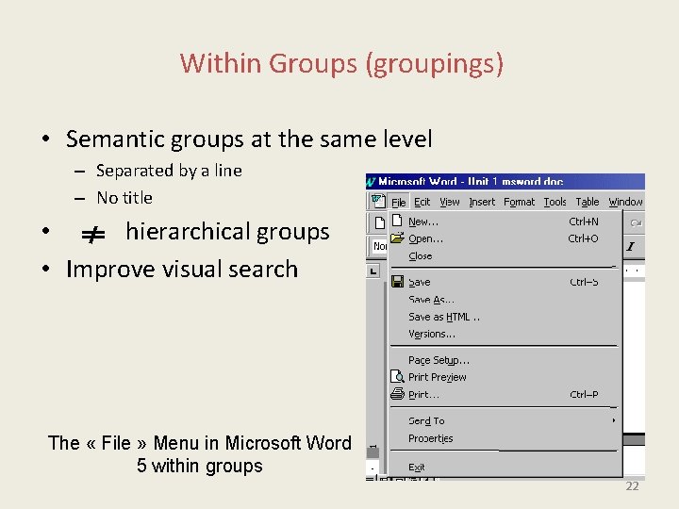
Task: Select Versions... menu entry
Action: 505,334
